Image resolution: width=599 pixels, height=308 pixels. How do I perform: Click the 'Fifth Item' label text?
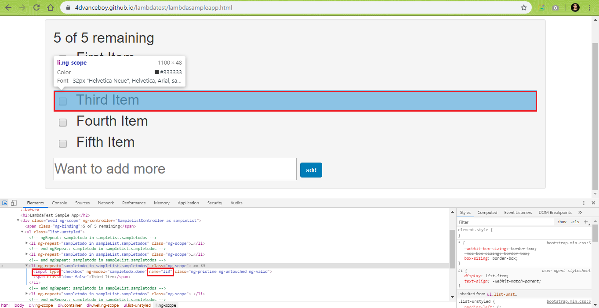105,142
